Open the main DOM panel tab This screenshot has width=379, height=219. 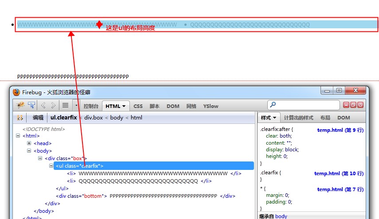pos(173,106)
